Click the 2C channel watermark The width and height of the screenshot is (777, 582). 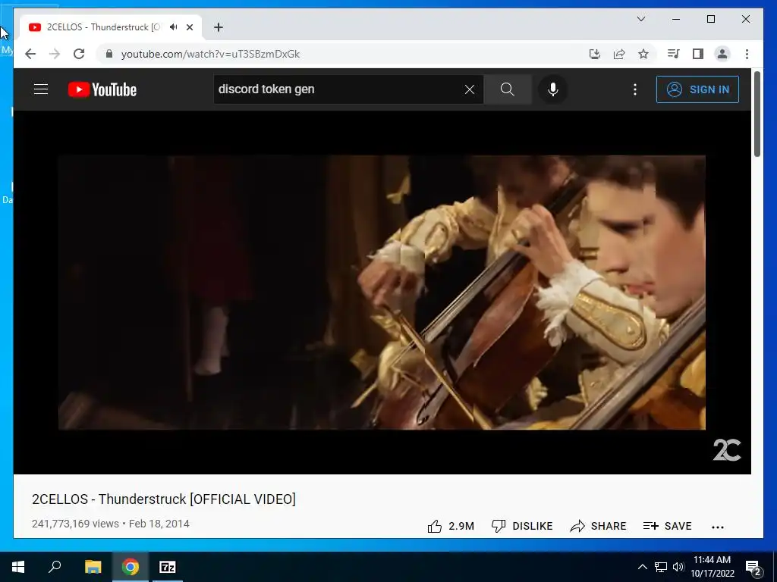click(x=726, y=449)
